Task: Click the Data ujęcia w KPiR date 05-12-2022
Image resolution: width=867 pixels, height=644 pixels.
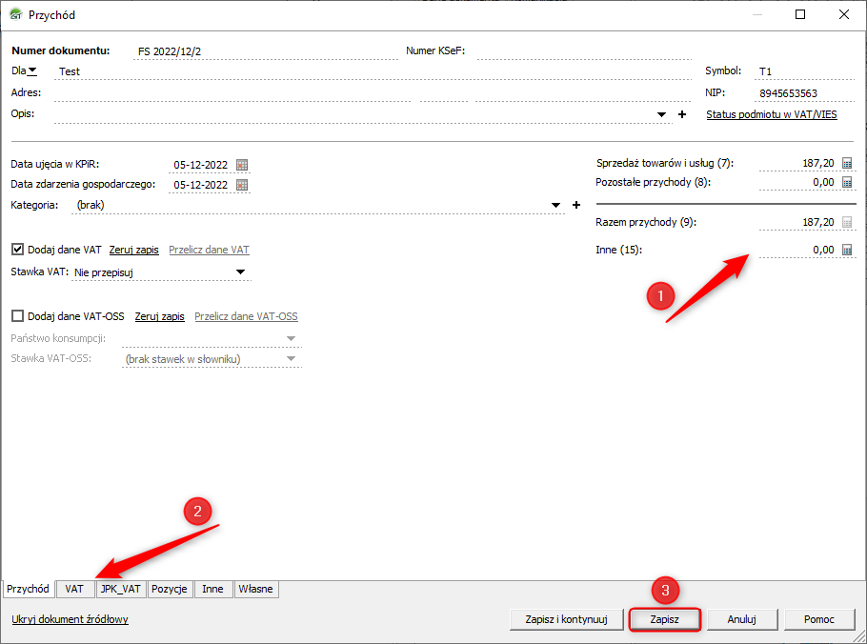Action: coord(201,165)
